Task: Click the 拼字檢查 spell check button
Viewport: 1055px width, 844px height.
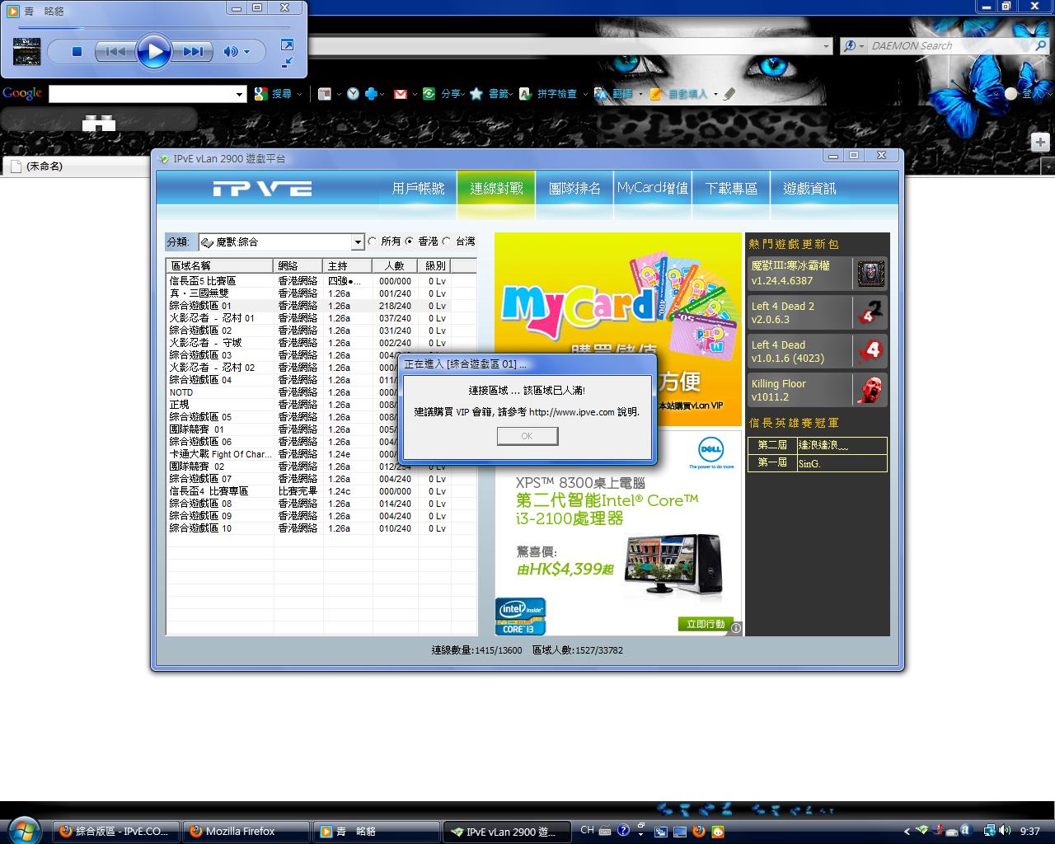Action: pos(548,94)
